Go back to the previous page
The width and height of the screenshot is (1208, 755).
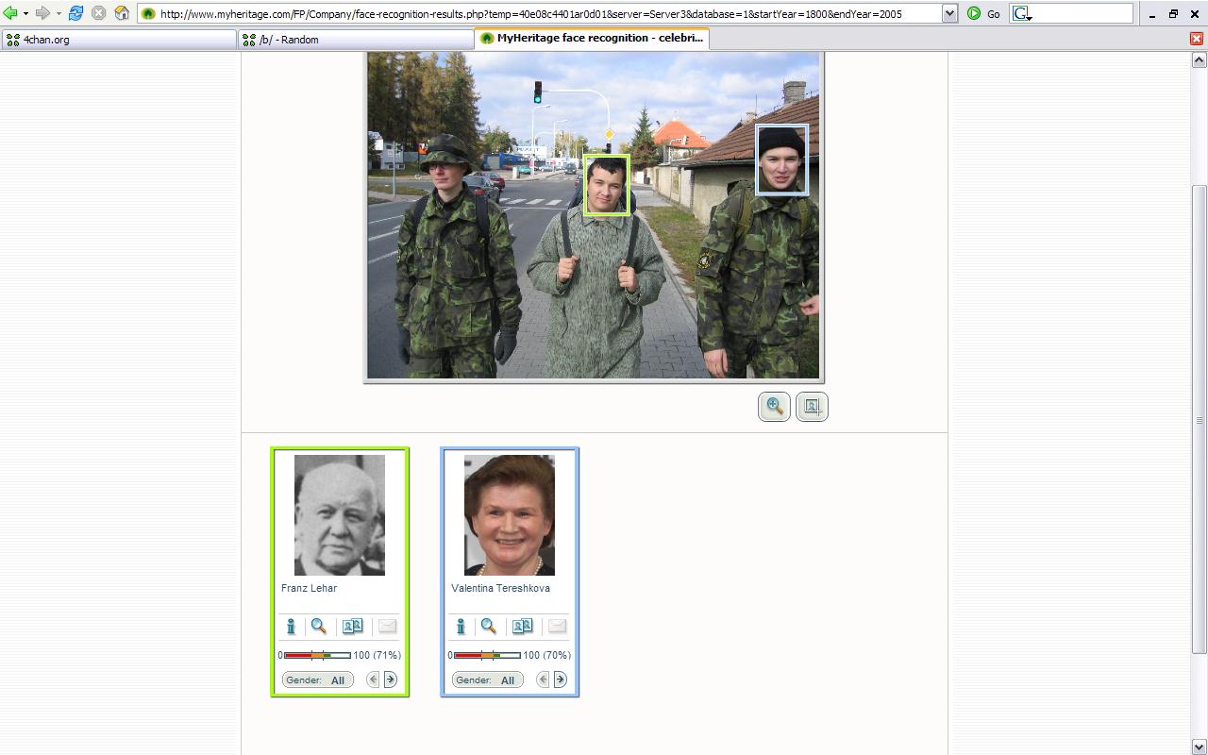[10, 13]
